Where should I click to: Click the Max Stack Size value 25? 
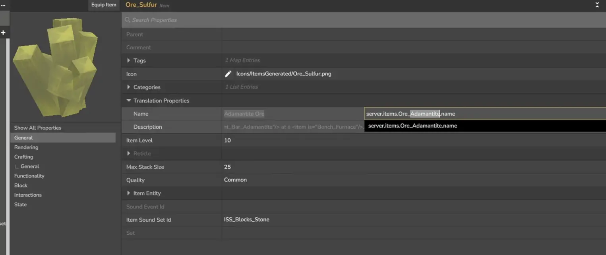pyautogui.click(x=227, y=167)
